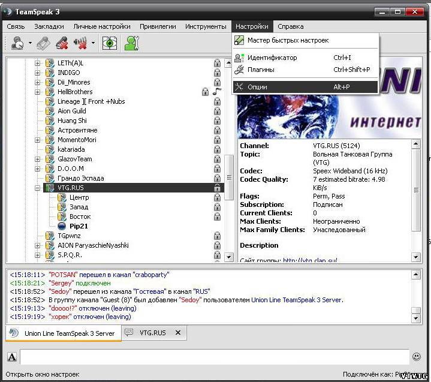Toggle the Mute Speakers toolbar icon
This screenshot has height=382, width=431.
tap(80, 43)
